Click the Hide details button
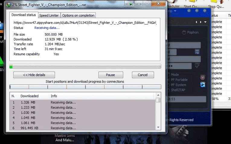This screenshot has width=231, height=144. [x=34, y=75]
